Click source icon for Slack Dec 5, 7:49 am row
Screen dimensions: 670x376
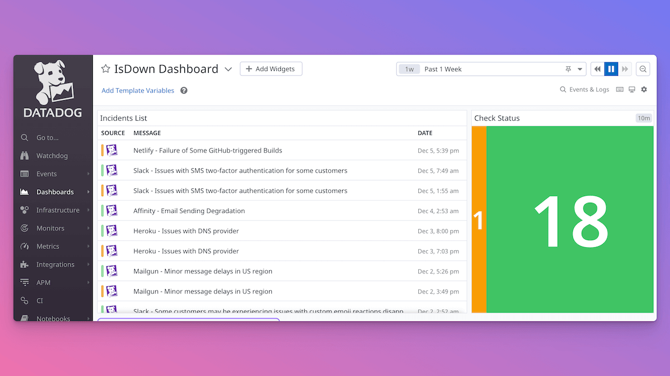pos(112,170)
